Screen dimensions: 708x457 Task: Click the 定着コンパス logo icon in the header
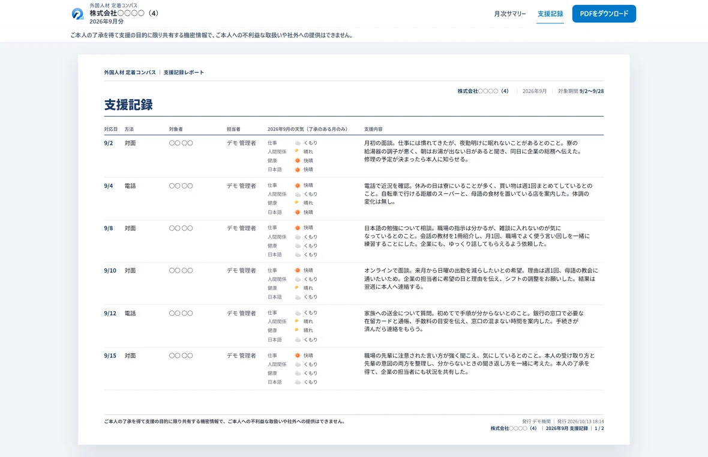click(77, 14)
